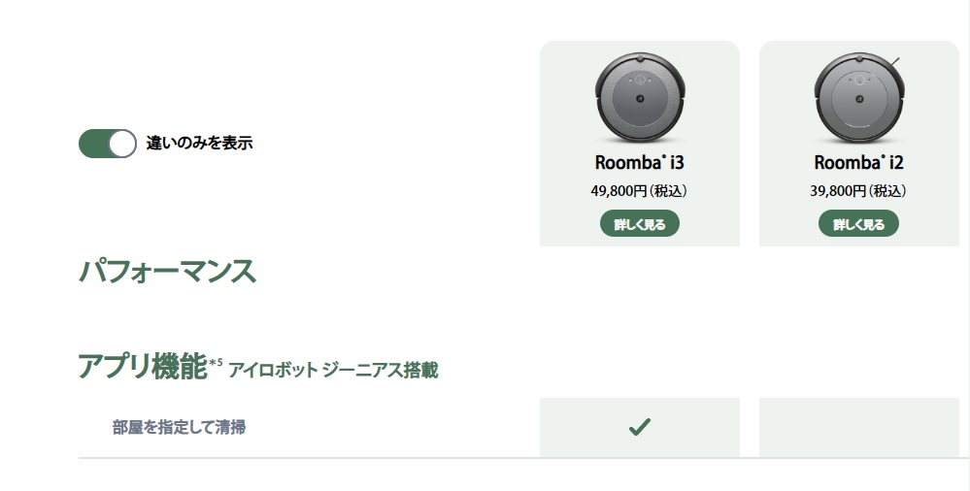Click the (税込) label under Roomba i2
This screenshot has width=970, height=491.
click(887, 191)
